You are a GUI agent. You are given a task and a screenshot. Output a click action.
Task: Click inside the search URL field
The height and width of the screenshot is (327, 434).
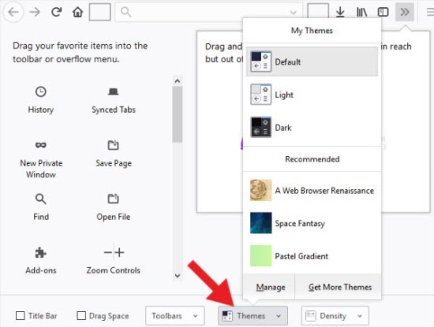click(208, 12)
